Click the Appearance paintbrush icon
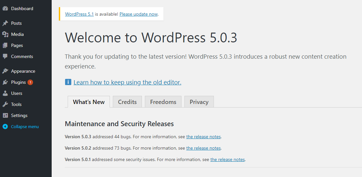Viewport: 362px width, 177px height. click(5, 71)
